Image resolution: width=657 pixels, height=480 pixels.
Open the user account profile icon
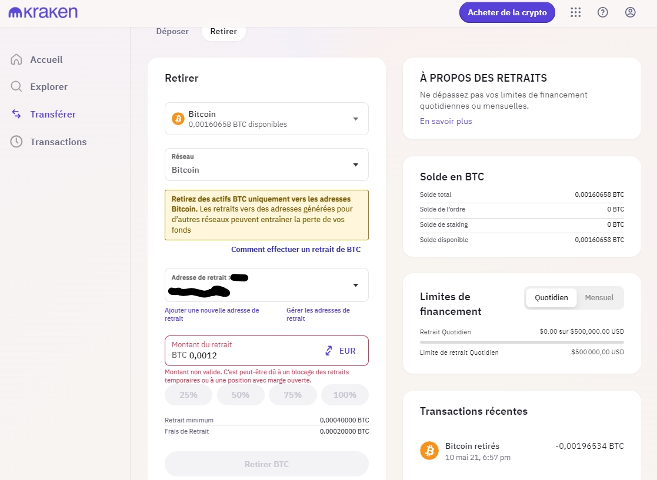pos(630,12)
